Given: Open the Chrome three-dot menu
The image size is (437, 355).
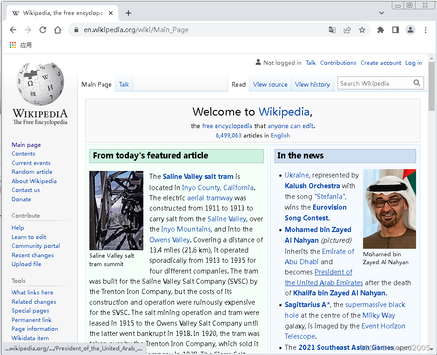Looking at the screenshot, I should click(425, 30).
